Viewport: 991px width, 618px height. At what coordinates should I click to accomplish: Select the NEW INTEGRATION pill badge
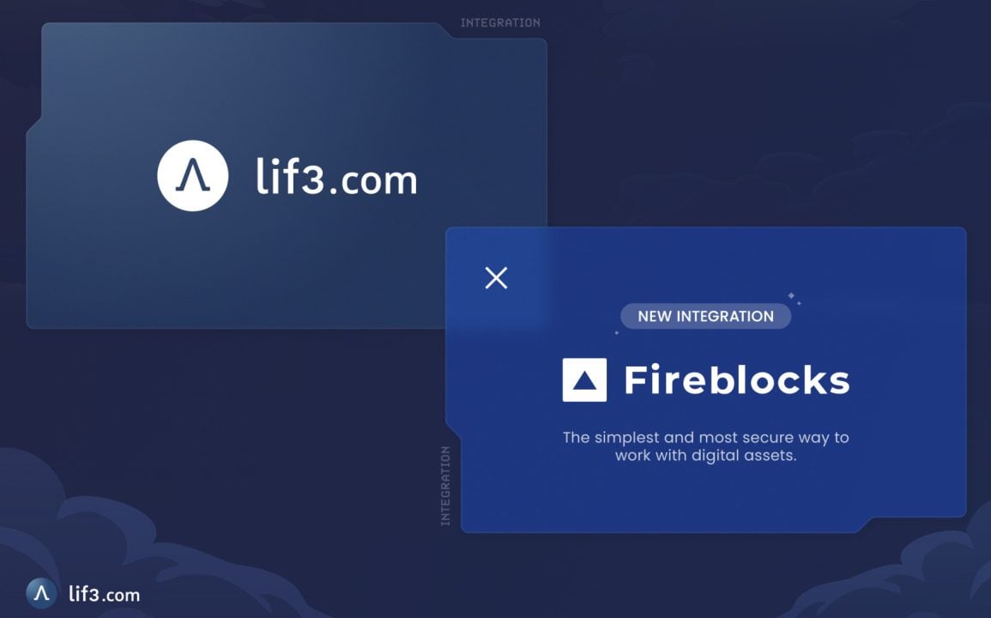705,316
